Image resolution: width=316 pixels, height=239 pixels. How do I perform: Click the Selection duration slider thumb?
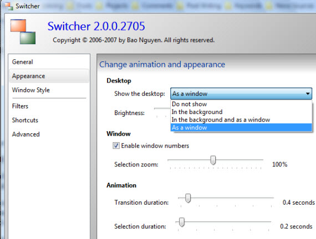coord(182,222)
